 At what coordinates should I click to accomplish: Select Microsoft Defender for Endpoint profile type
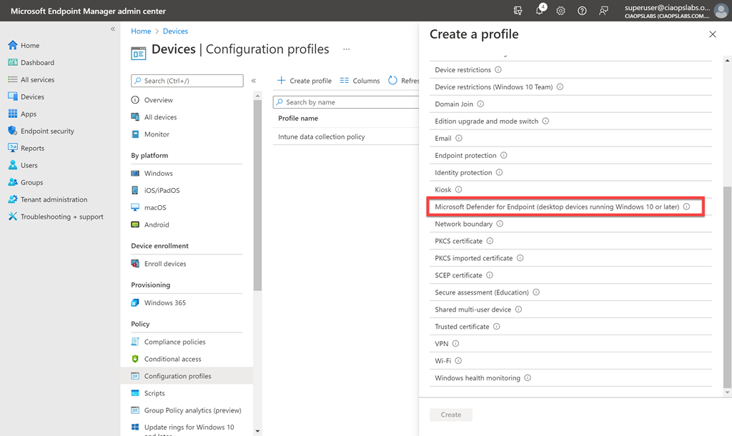[x=556, y=207]
